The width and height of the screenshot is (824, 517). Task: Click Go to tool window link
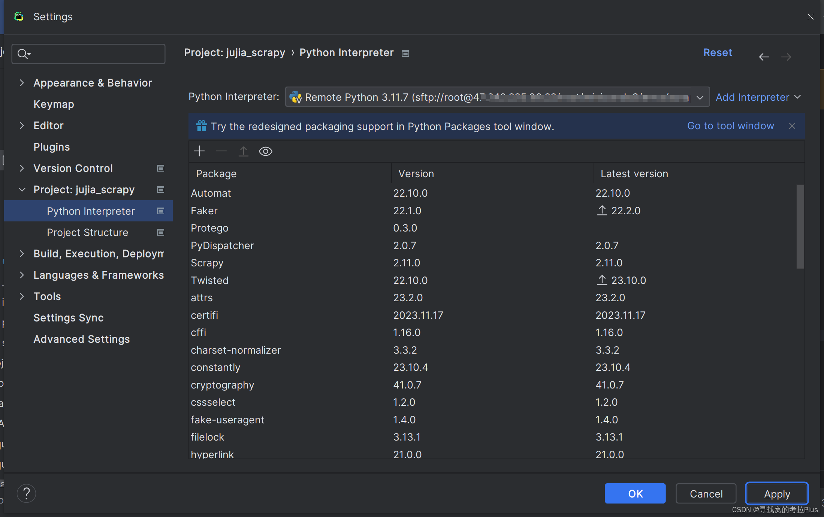click(x=730, y=126)
